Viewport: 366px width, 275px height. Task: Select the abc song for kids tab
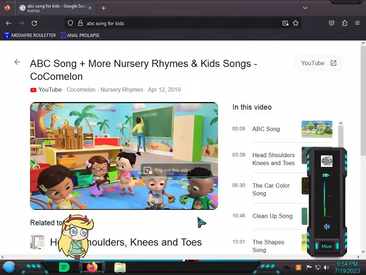[x=55, y=8]
